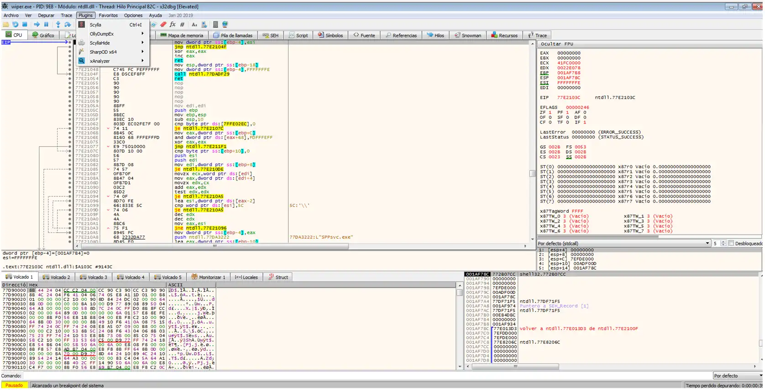Open the font settings Az icon
This screenshot has width=765, height=390.
tap(194, 25)
